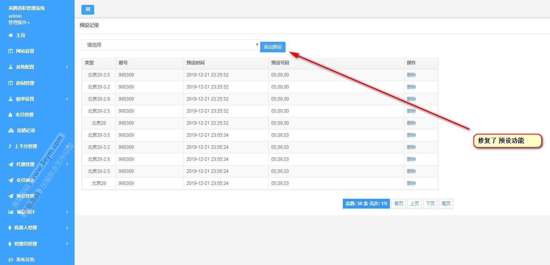Go to next page with 下页
Screen dimensions: 550x265
[x=430, y=204]
